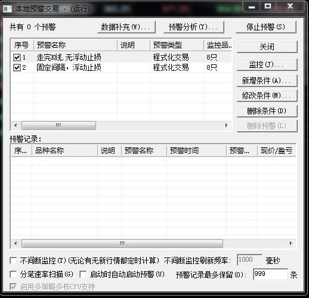Image resolution: width=309 pixels, height=298 pixels.
Task: Focus the 预警记录最多保留 field showing 999
Action: (270, 274)
